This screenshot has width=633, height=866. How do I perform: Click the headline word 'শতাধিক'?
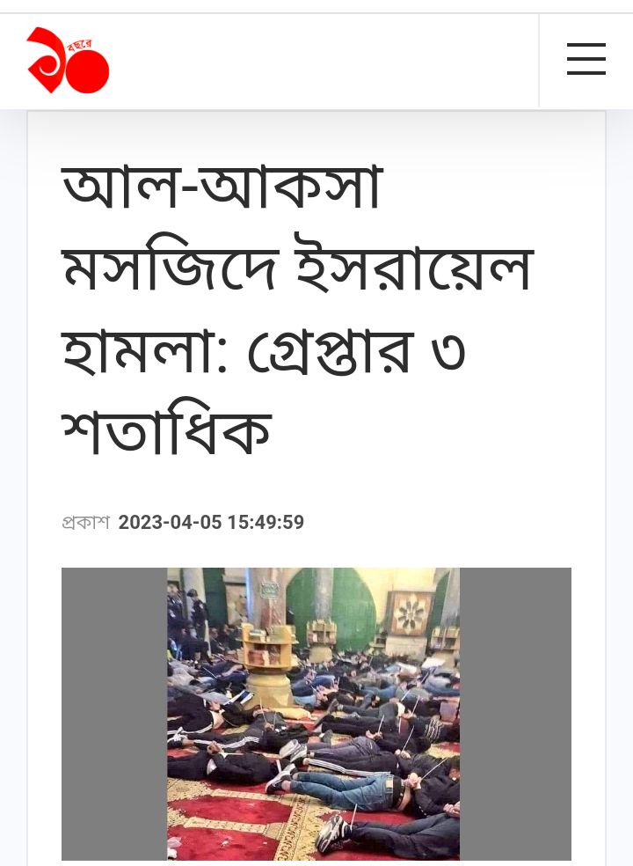(167, 429)
